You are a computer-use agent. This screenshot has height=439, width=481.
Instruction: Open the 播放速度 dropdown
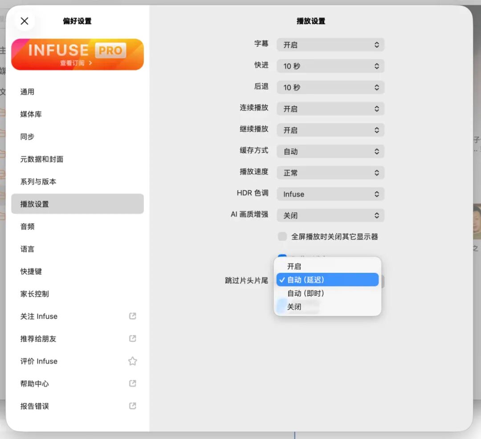point(330,173)
